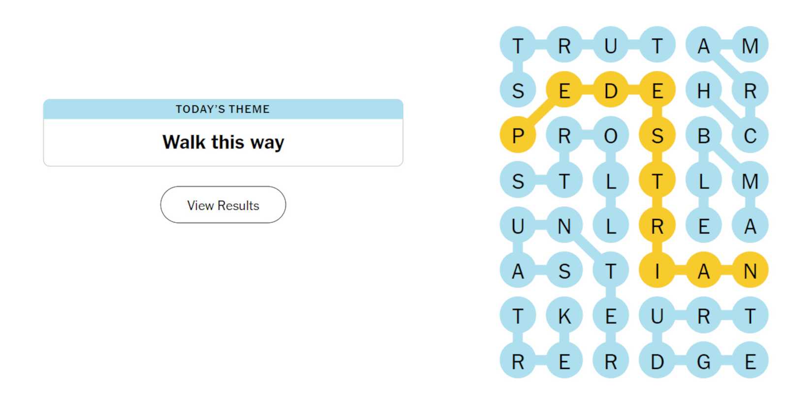Select the yellow D in the second row
The image size is (812, 406).
pyautogui.click(x=611, y=90)
